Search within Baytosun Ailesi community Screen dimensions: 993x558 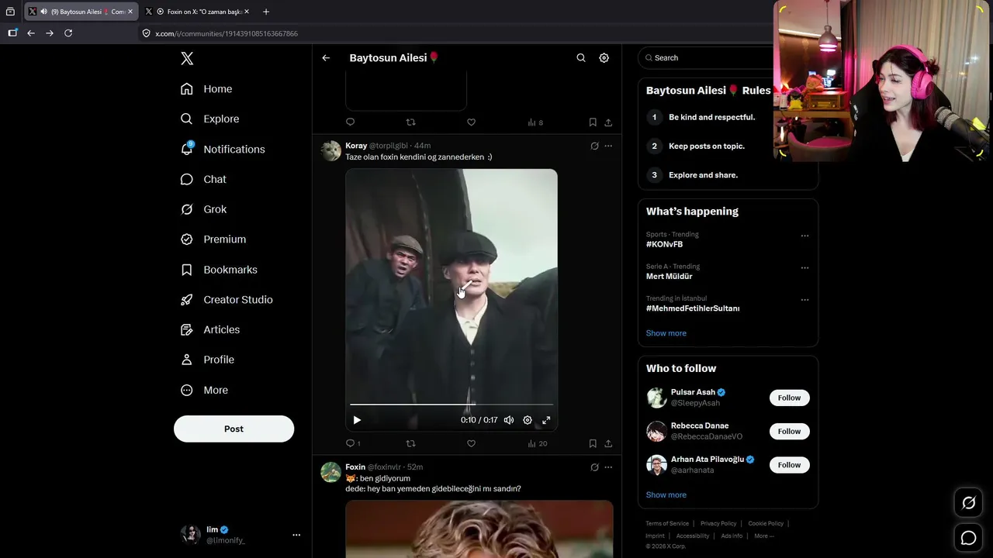coord(581,58)
